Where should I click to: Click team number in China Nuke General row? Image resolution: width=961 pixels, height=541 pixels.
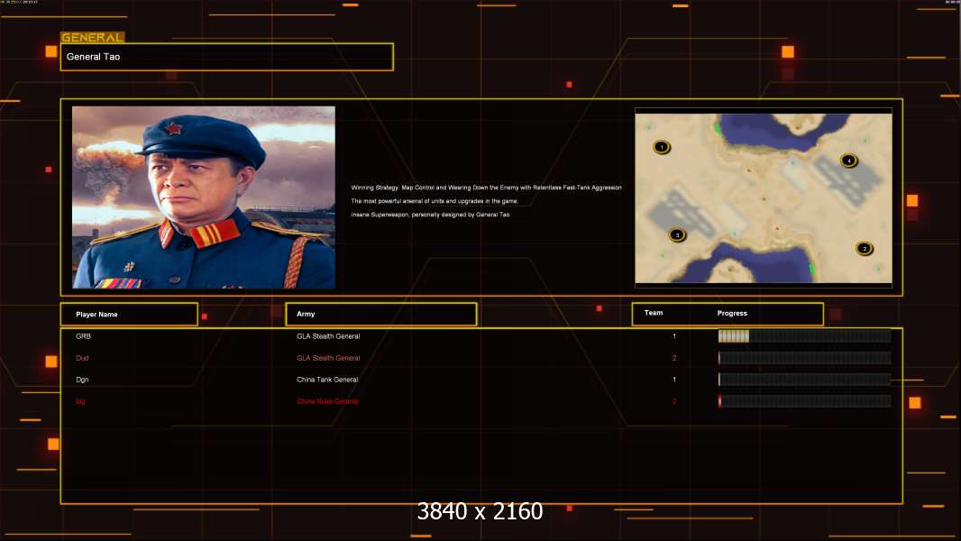tap(674, 401)
